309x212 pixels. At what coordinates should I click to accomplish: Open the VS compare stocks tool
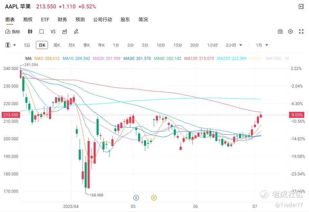[x=53, y=31]
